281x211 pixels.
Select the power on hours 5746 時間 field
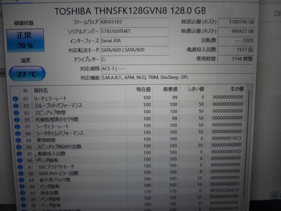point(235,59)
